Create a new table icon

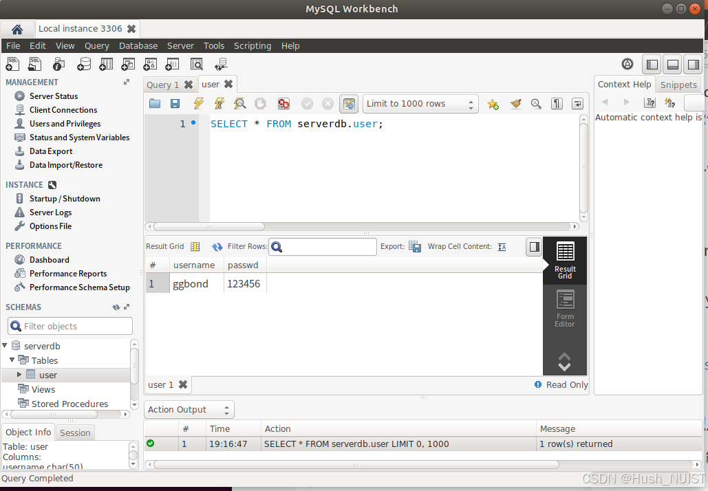point(106,65)
